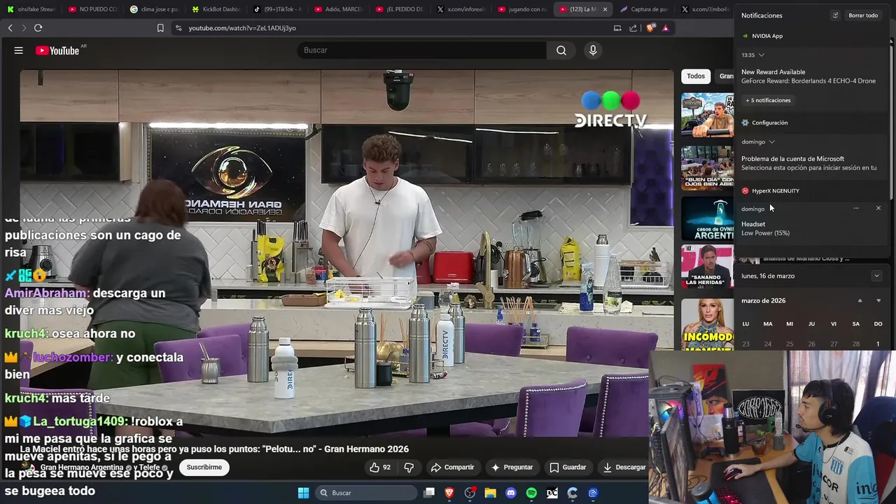Toggle do-not-disturb icon in Notifications header
The image size is (896, 504).
835,15
